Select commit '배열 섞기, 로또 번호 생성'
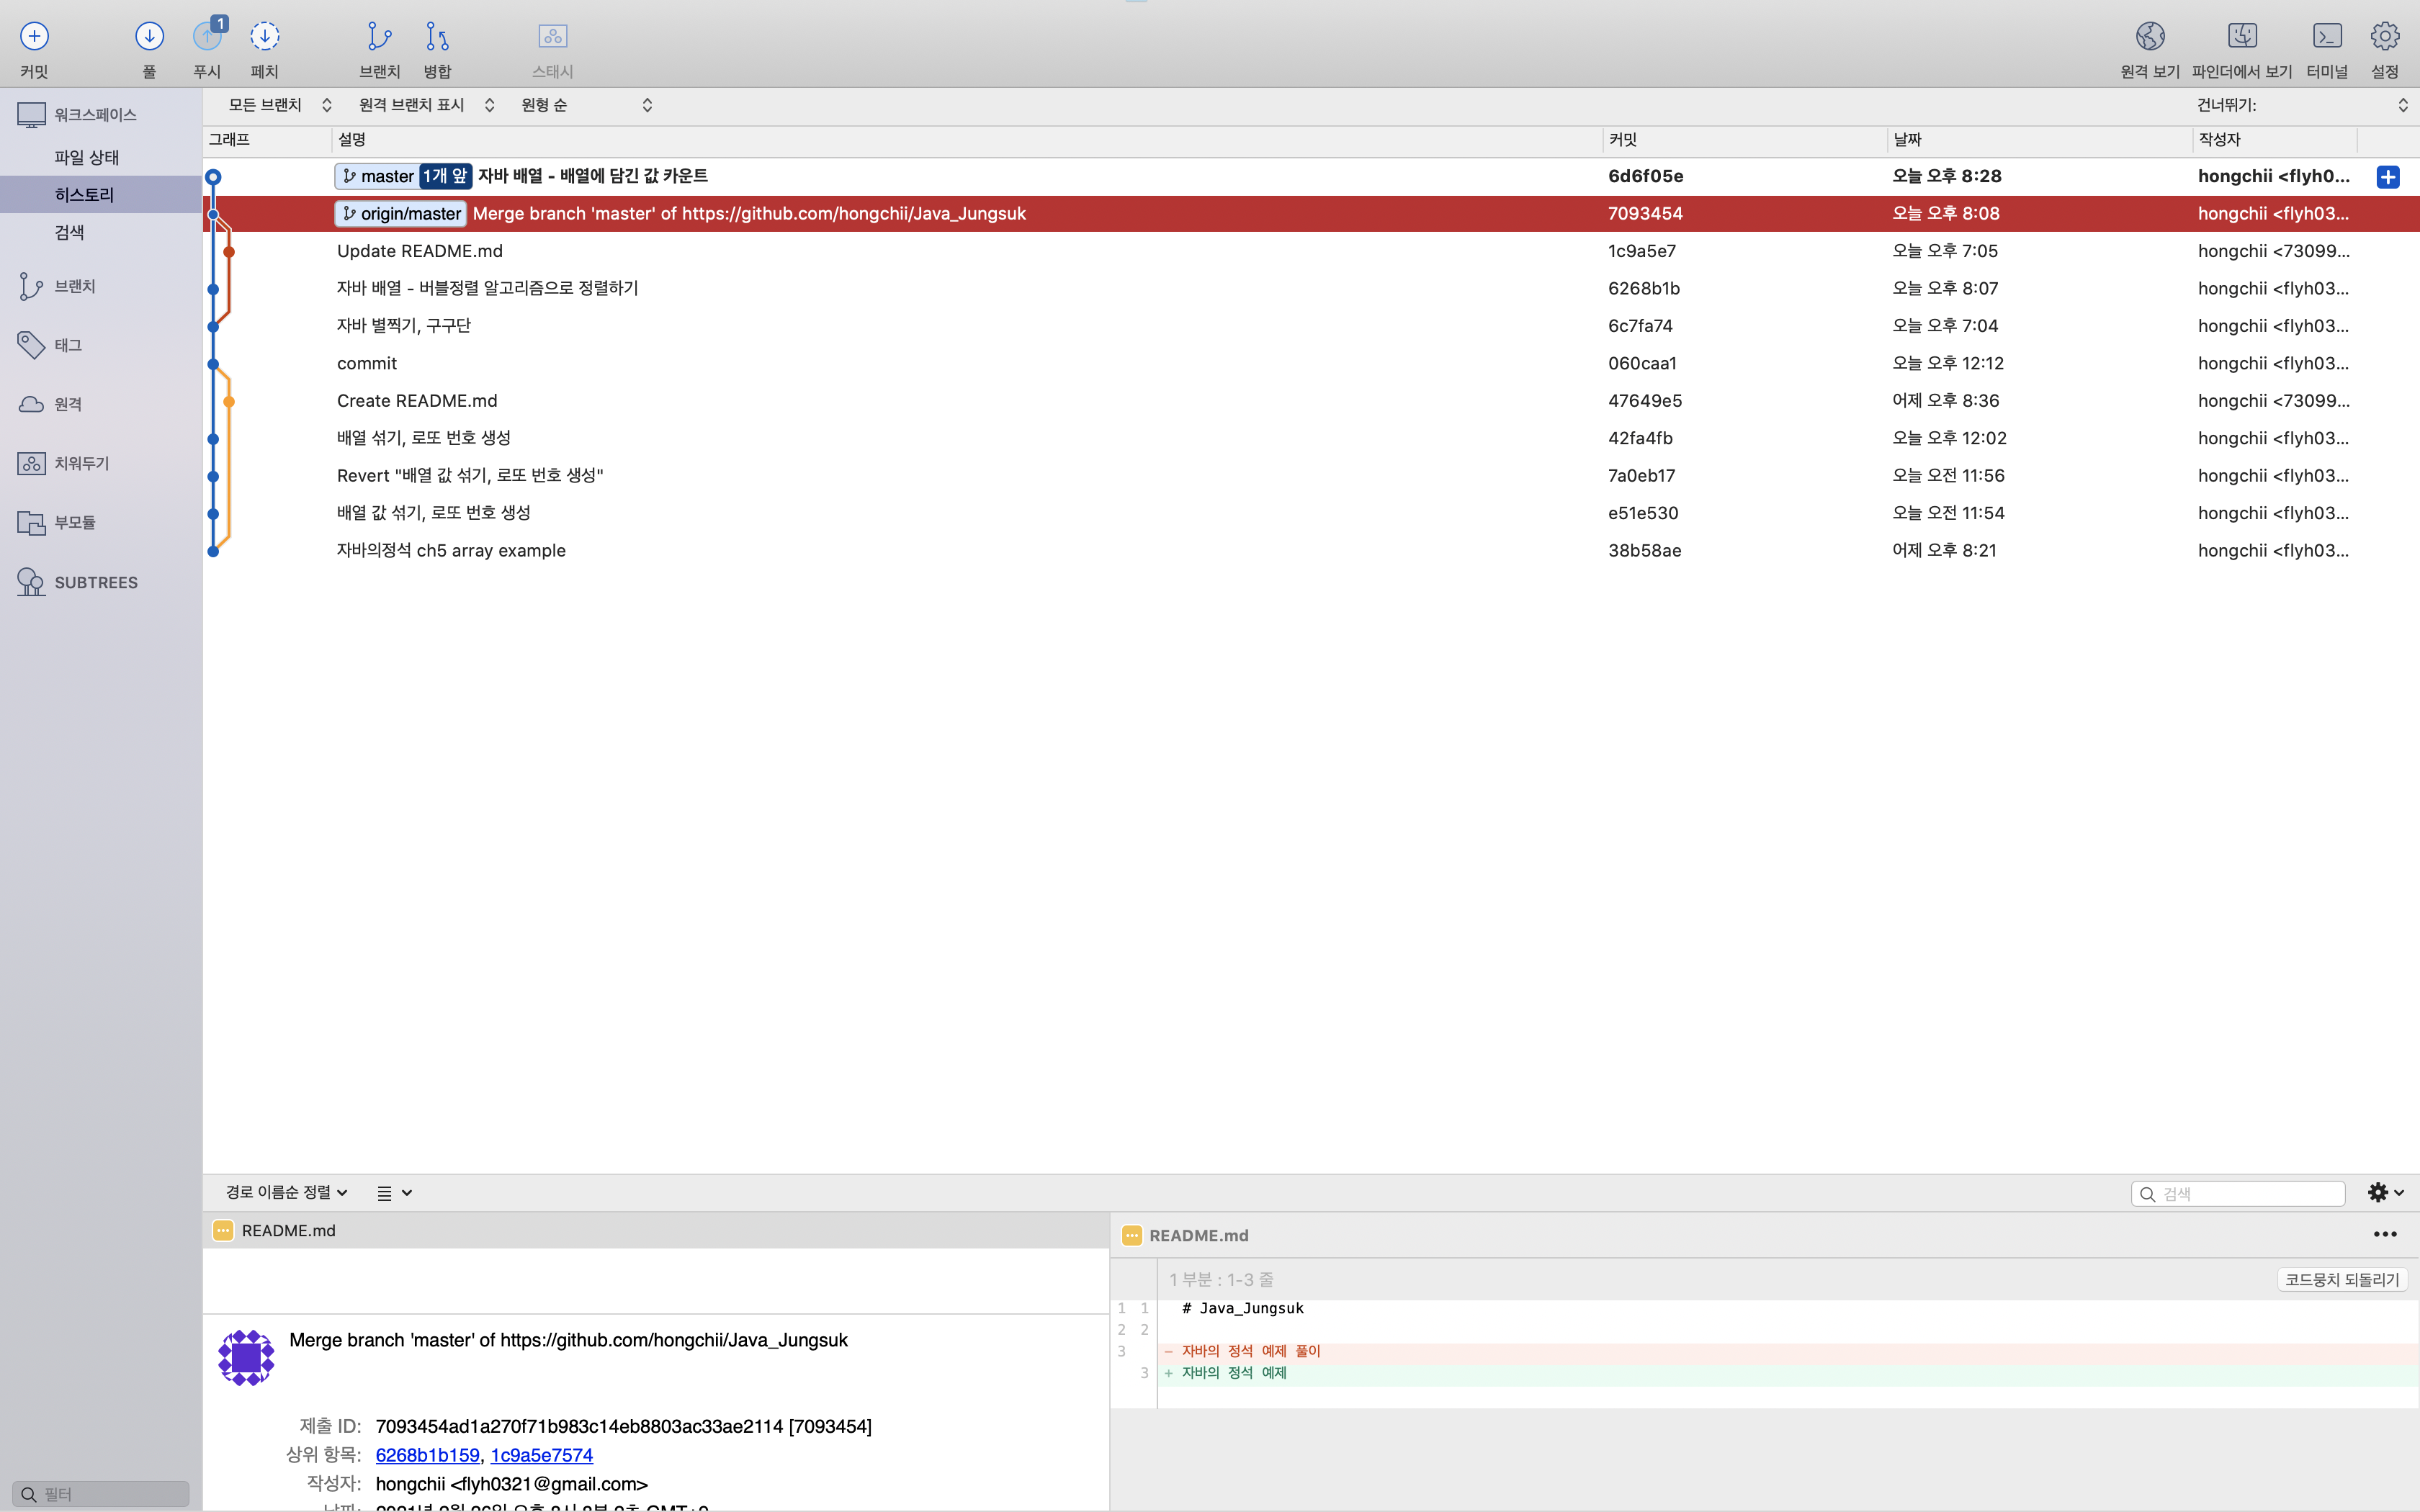 (1311, 438)
